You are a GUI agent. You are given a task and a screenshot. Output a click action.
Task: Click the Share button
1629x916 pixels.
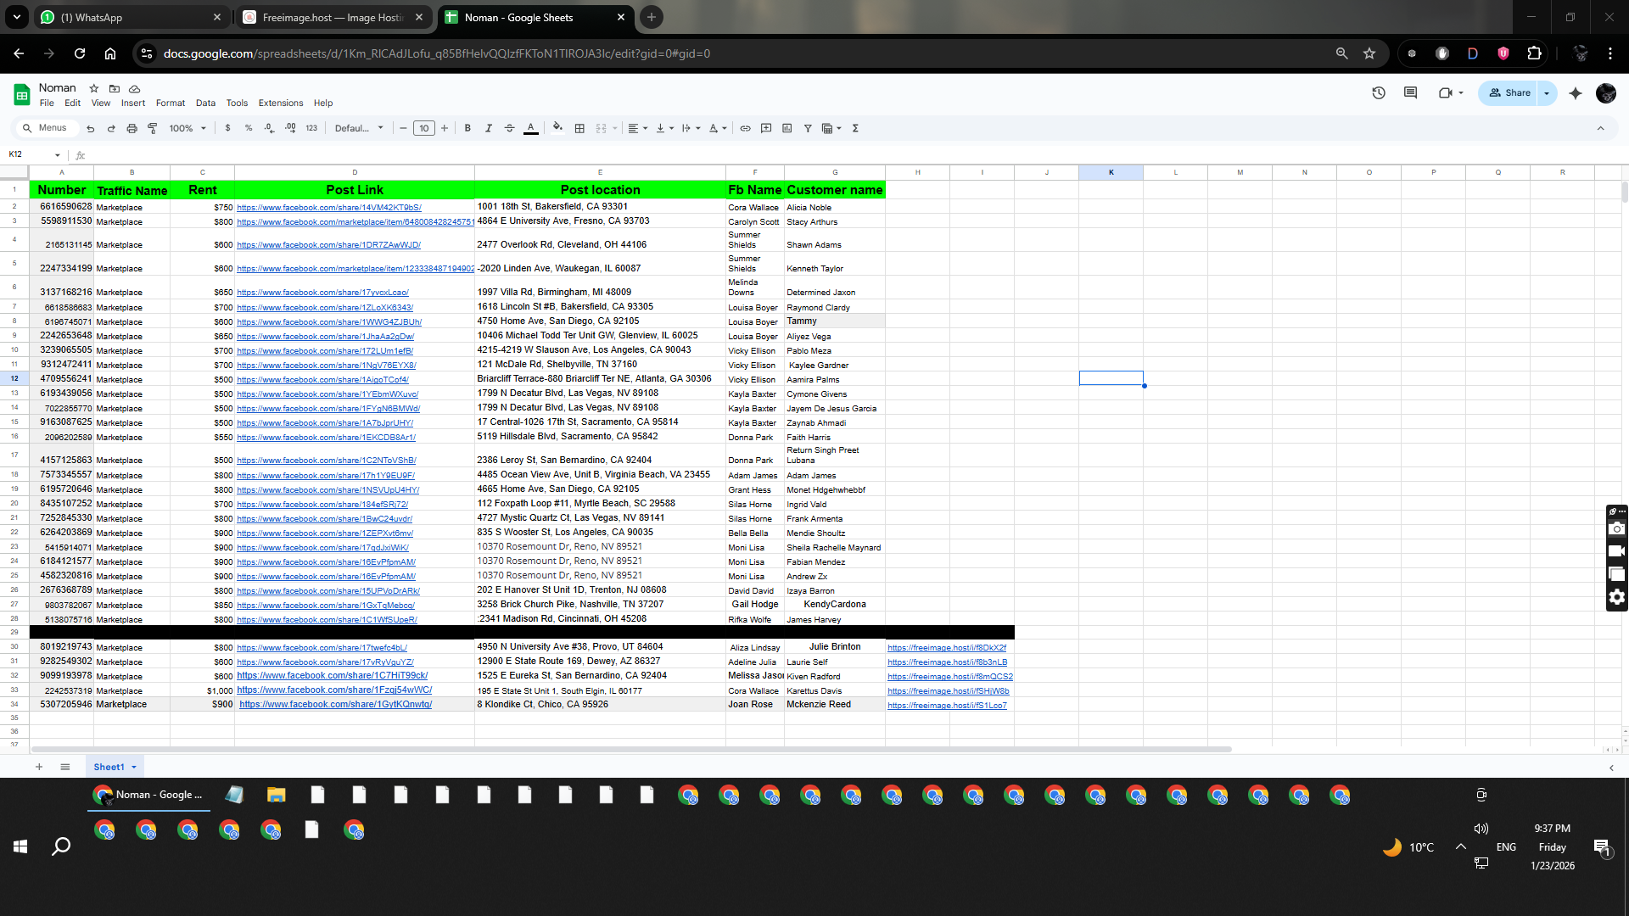[1510, 93]
